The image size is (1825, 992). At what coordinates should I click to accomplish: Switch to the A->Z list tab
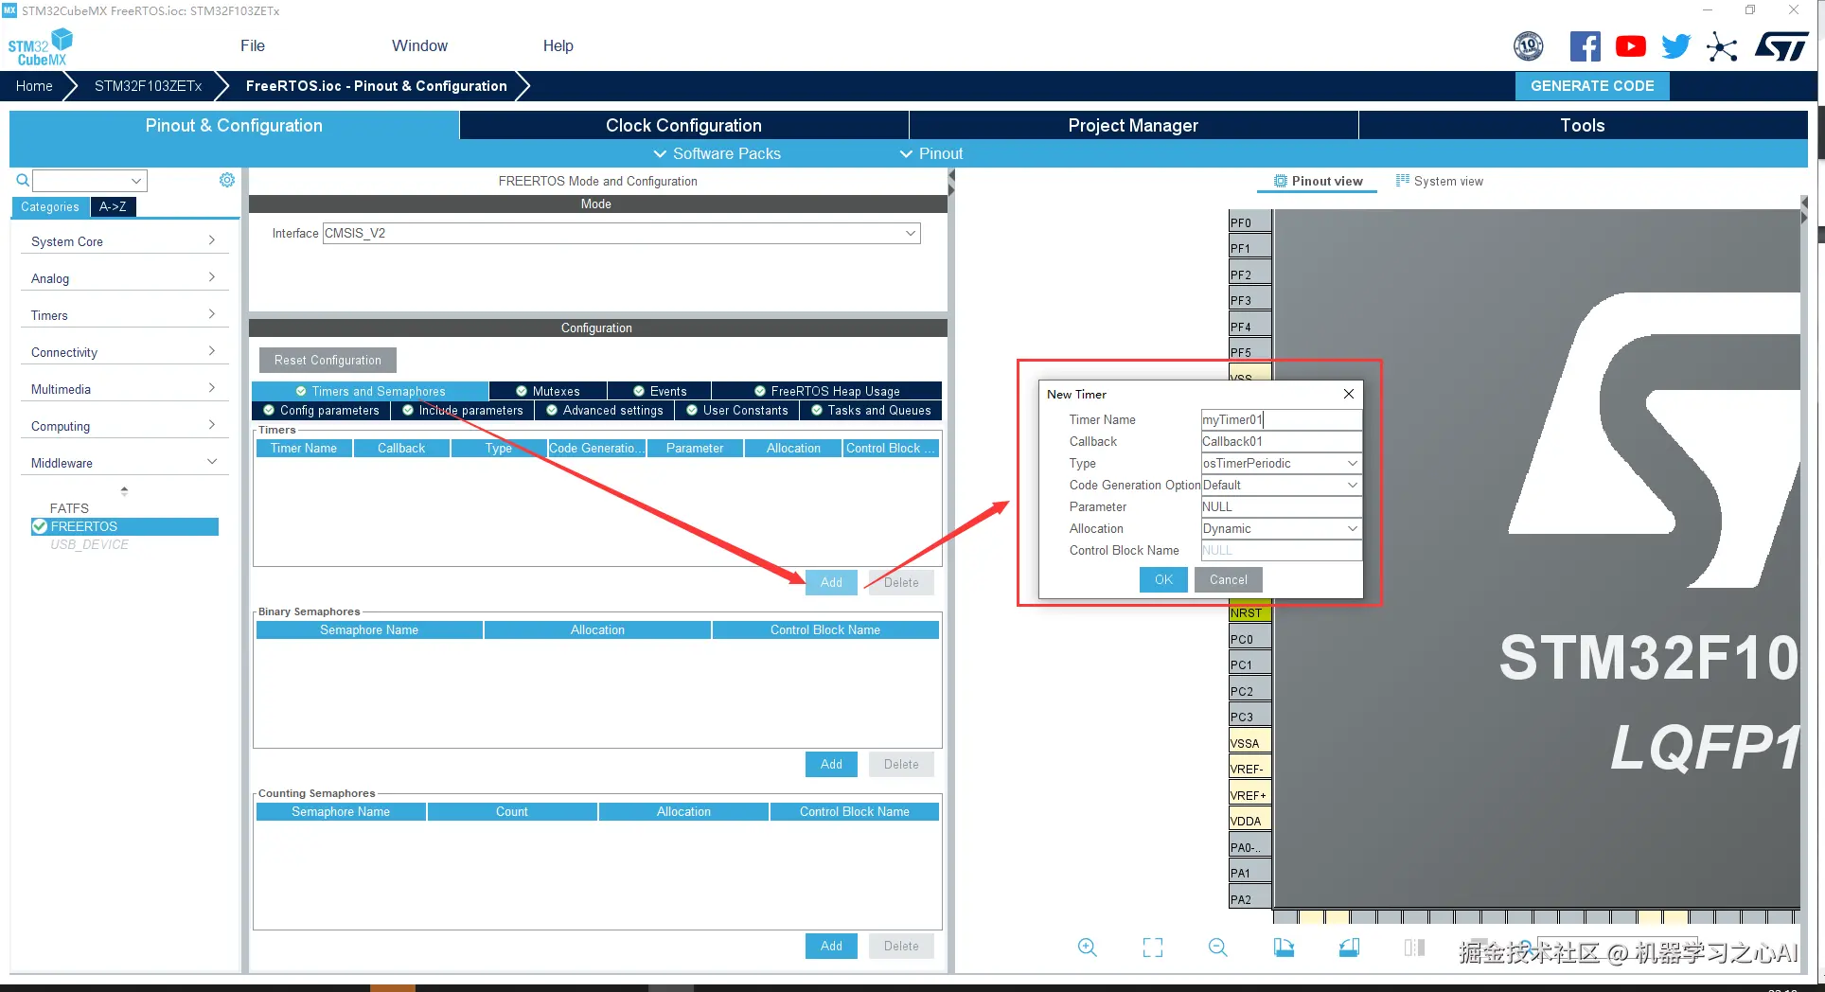click(113, 206)
